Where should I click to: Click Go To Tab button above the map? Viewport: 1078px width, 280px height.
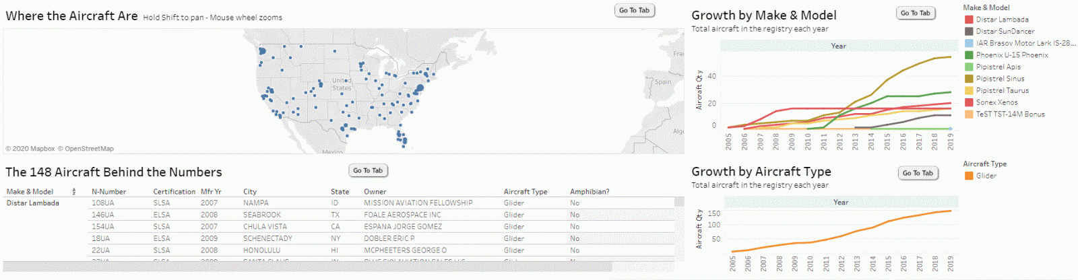coord(634,10)
